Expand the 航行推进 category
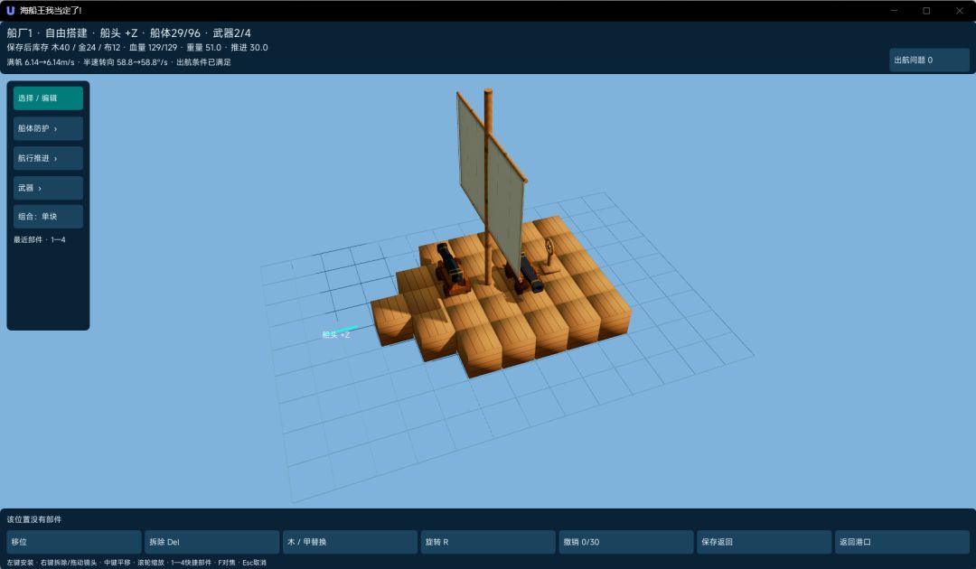The image size is (976, 569). (48, 159)
